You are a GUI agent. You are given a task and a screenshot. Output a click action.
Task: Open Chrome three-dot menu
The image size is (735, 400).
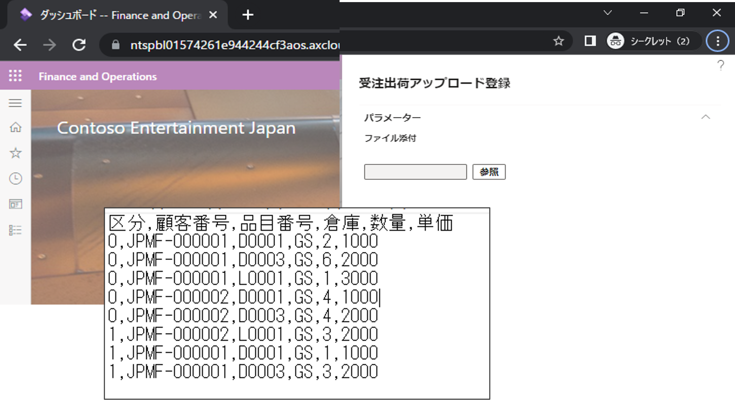[x=717, y=41]
